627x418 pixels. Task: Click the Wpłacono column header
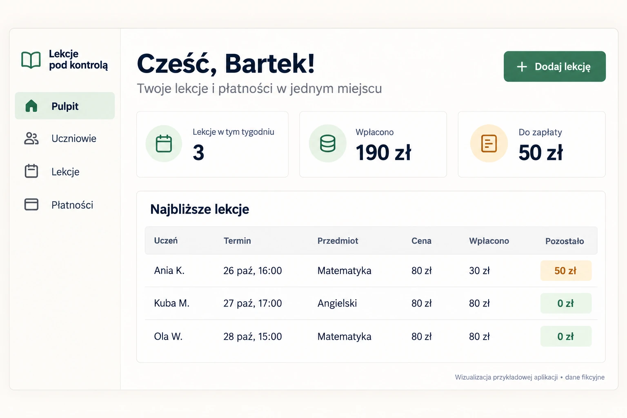tap(489, 241)
